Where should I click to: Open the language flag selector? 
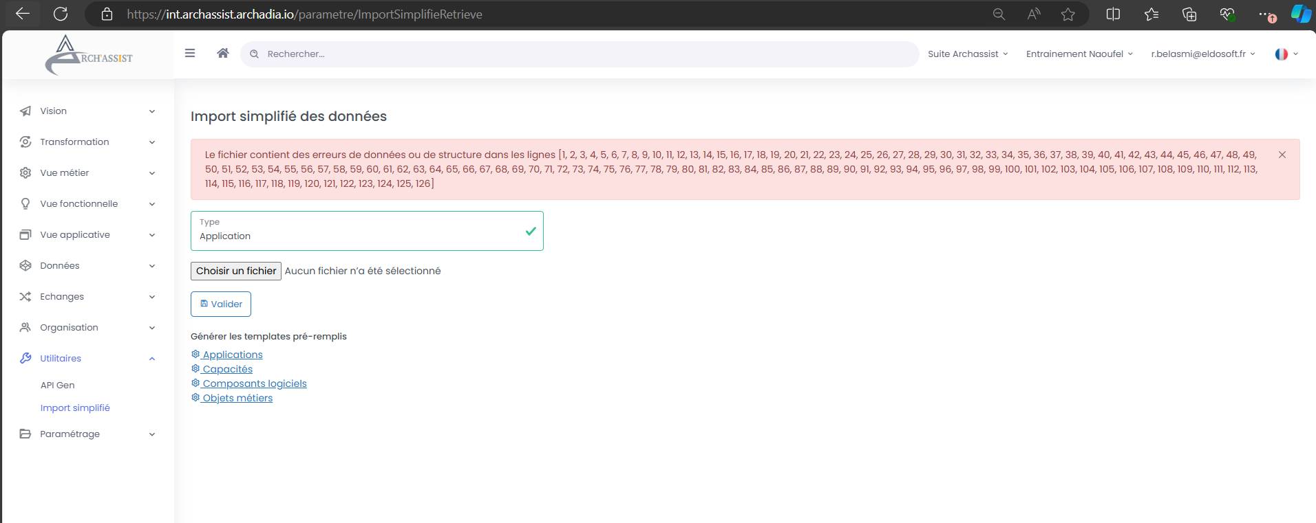coord(1286,54)
